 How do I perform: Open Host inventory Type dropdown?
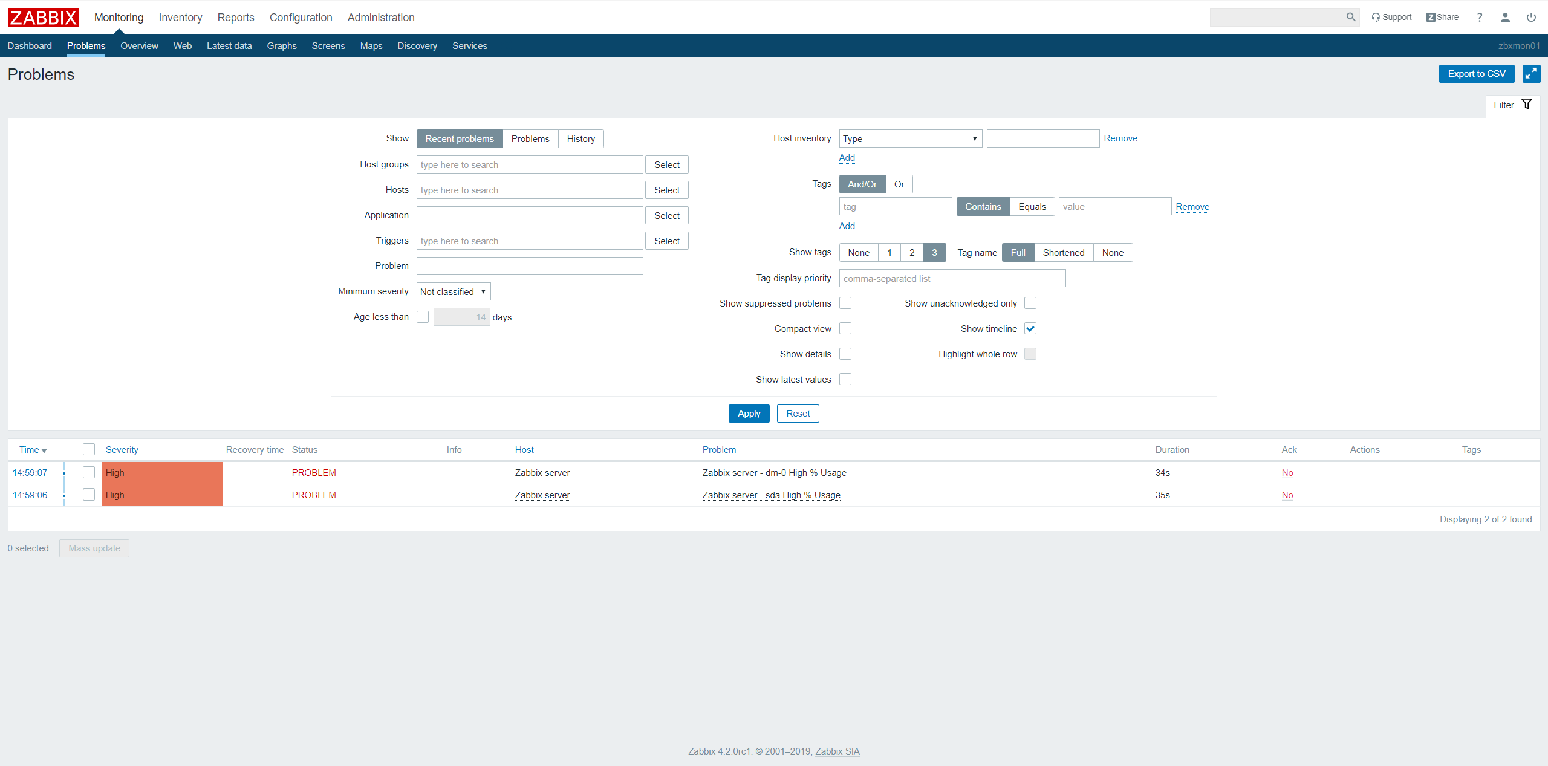point(910,138)
